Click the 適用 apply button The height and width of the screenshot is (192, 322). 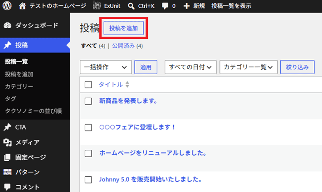pyautogui.click(x=146, y=67)
